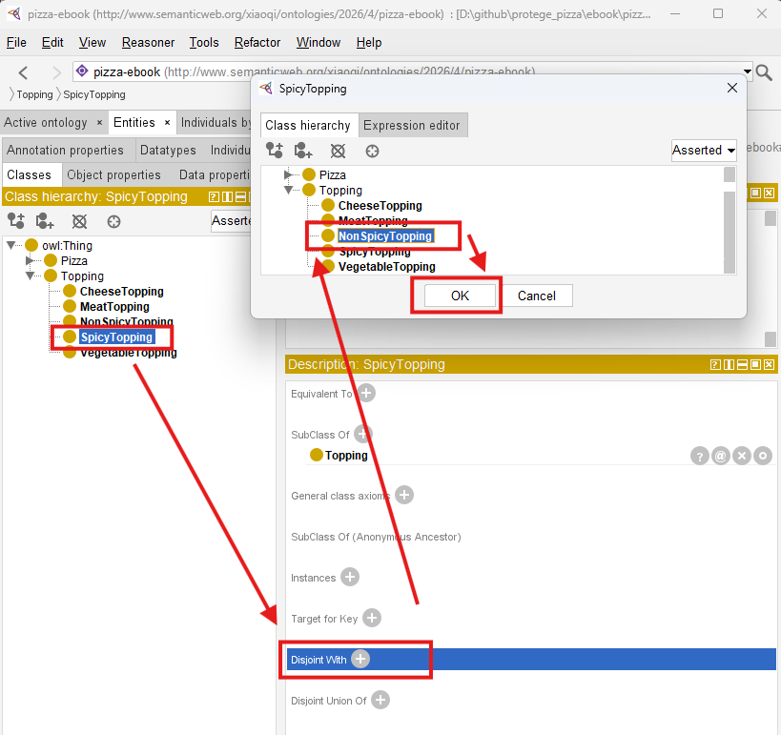Close the Entities tab
The height and width of the screenshot is (735, 781).
(168, 122)
